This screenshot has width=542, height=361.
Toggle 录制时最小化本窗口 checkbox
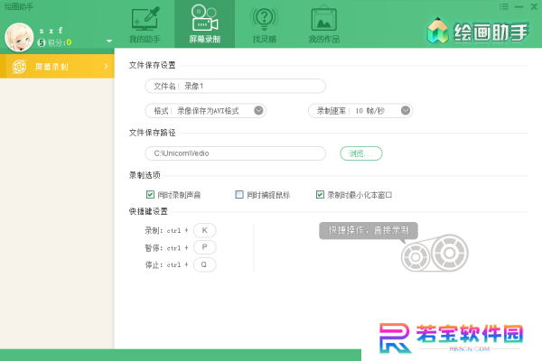pyautogui.click(x=320, y=195)
